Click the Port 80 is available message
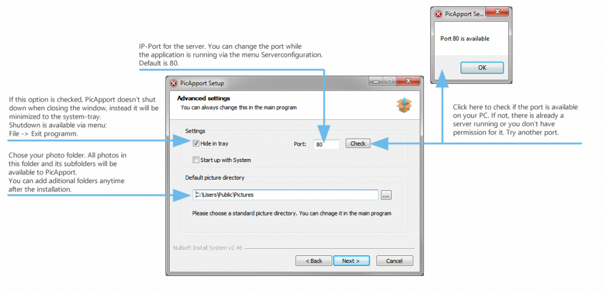 pyautogui.click(x=465, y=39)
